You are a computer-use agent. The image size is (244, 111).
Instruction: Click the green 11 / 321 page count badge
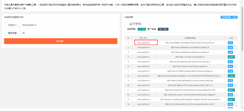[141, 29]
